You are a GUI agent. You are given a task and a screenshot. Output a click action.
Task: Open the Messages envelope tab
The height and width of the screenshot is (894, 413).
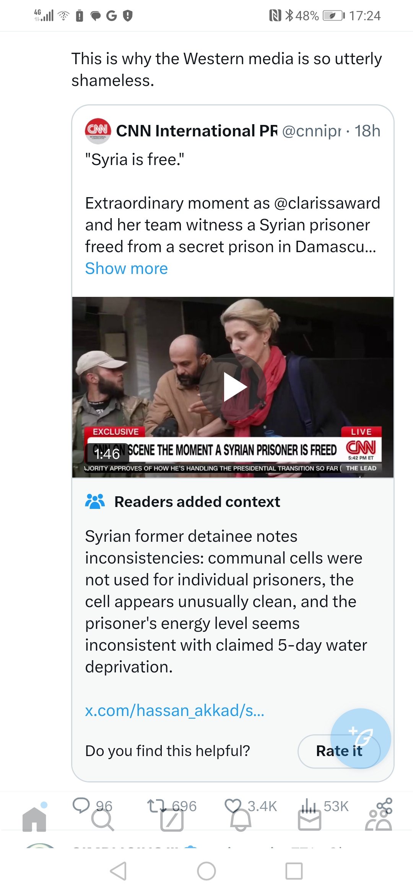coord(309,820)
